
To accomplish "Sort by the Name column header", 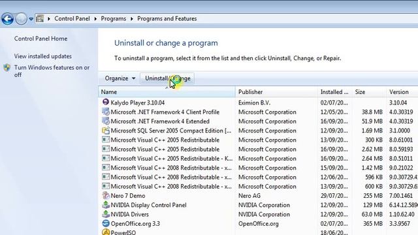I will 167,92.
